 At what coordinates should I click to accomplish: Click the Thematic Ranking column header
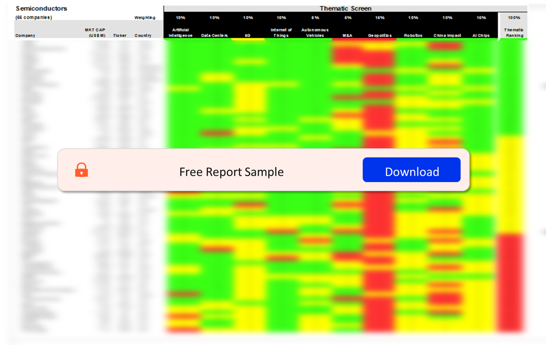514,33
